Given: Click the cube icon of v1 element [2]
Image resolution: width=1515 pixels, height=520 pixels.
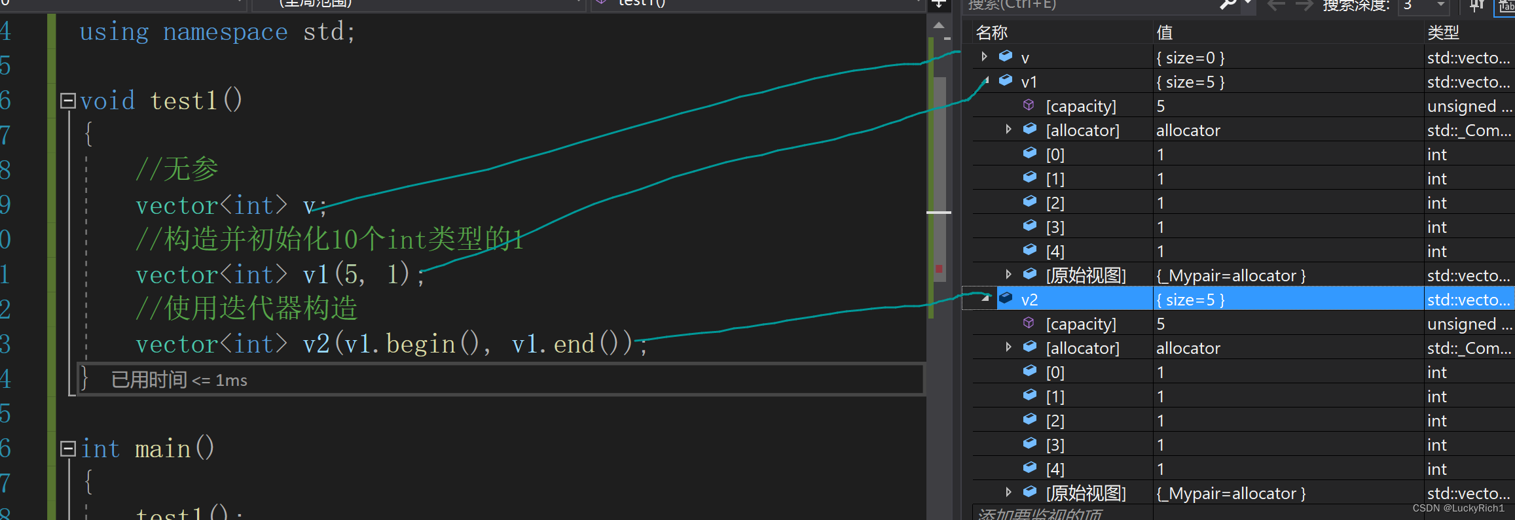Looking at the screenshot, I should [x=1030, y=202].
